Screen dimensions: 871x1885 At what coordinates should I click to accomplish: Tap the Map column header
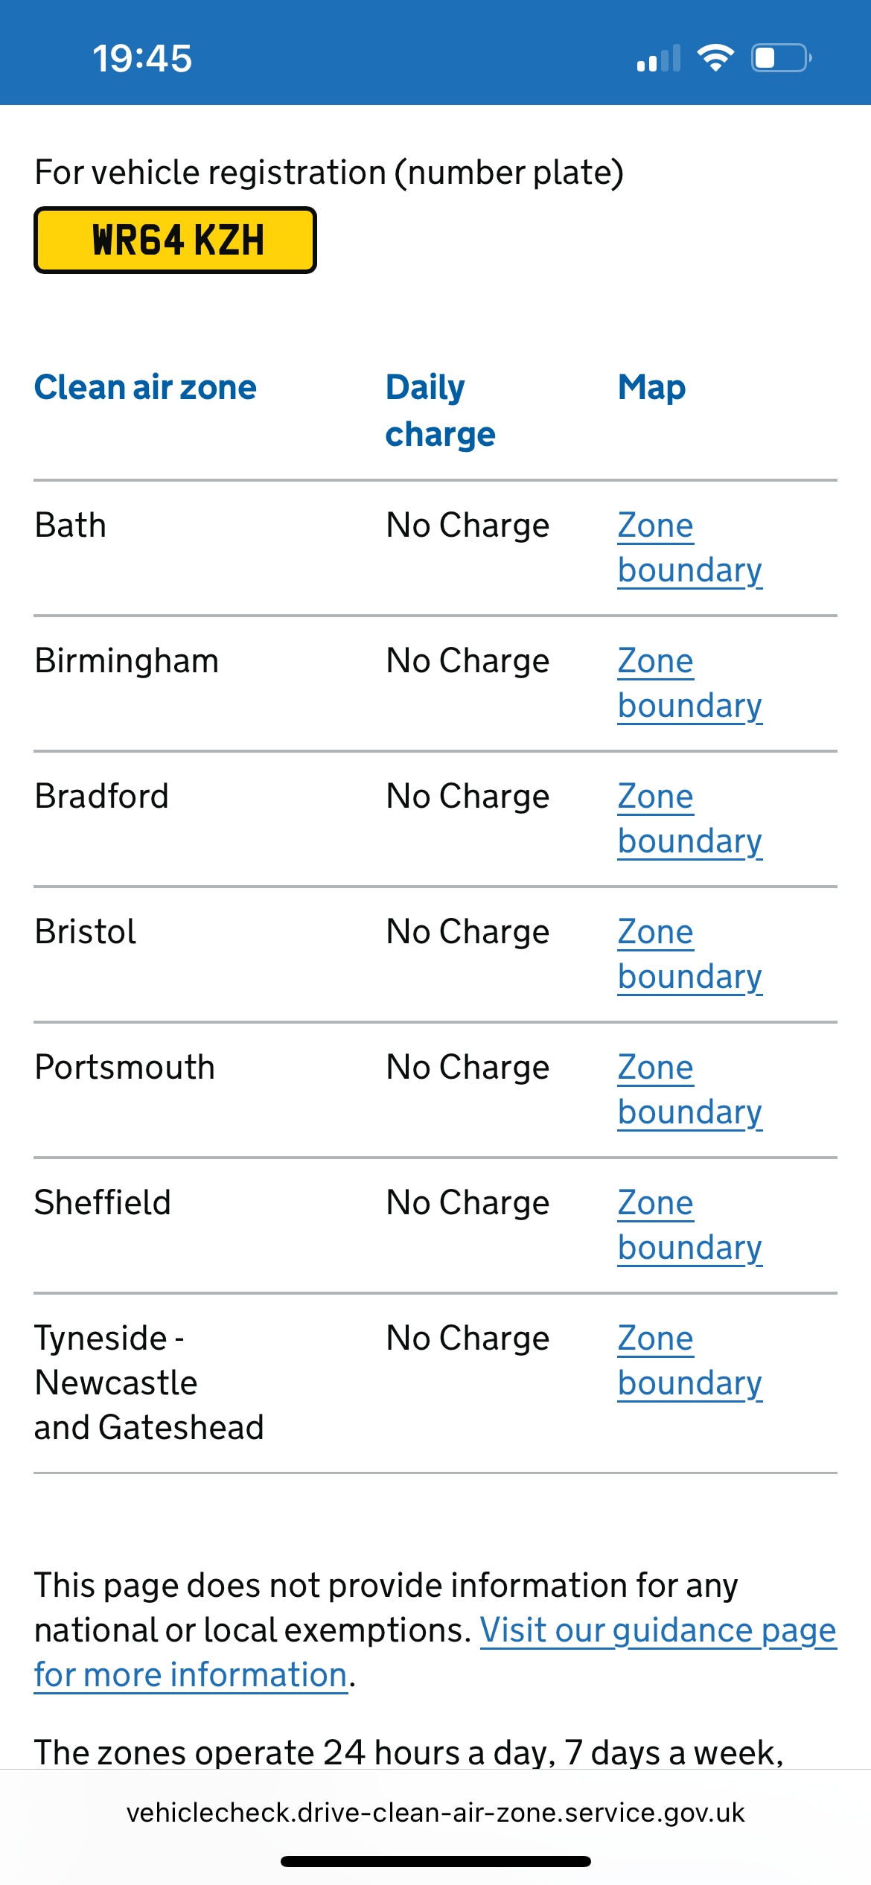(651, 387)
